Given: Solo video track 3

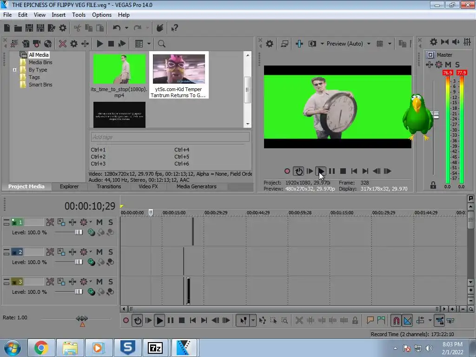Looking at the screenshot, I should coord(111,282).
